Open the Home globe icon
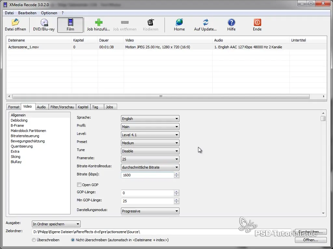This screenshot has width=333, height=249. tap(179, 22)
